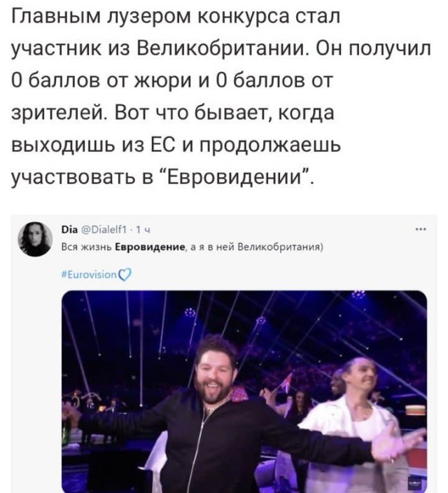
Task: Click the bold Евровидение keyword in the tweet
Action: [x=150, y=247]
